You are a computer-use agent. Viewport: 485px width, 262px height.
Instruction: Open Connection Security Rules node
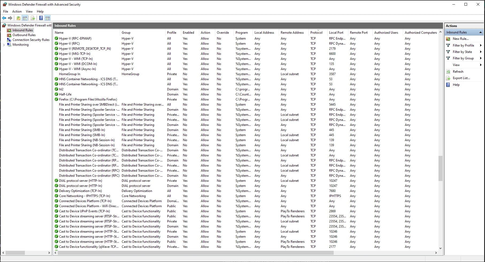point(31,40)
